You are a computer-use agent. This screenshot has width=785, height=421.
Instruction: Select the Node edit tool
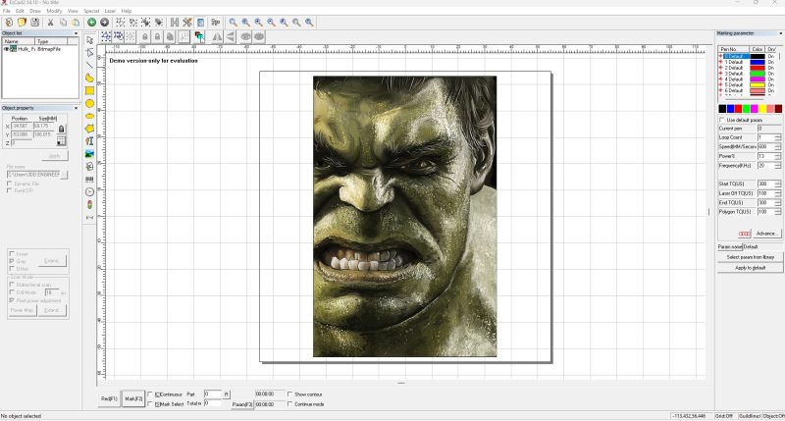pyautogui.click(x=89, y=53)
